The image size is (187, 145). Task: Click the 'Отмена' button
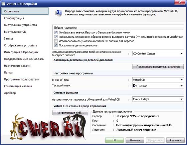[135, 140]
